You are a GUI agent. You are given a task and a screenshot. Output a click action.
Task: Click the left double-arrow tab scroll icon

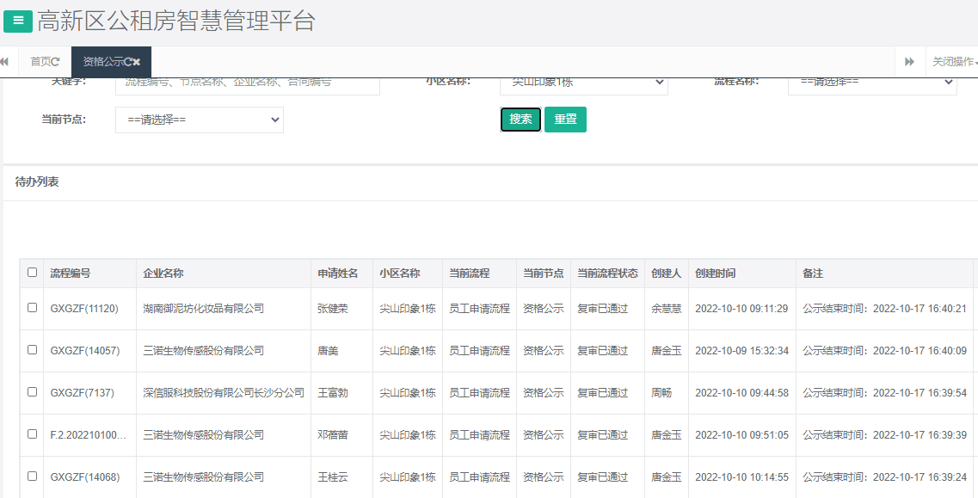[6, 62]
